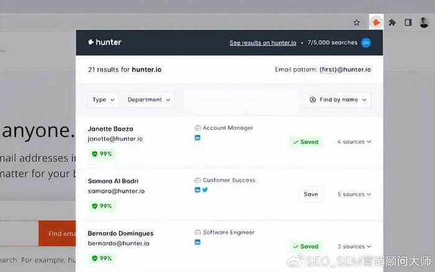This screenshot has height=272, width=435.
Task: Open Samara Al Badri's LinkedIn icon
Action: point(197,190)
